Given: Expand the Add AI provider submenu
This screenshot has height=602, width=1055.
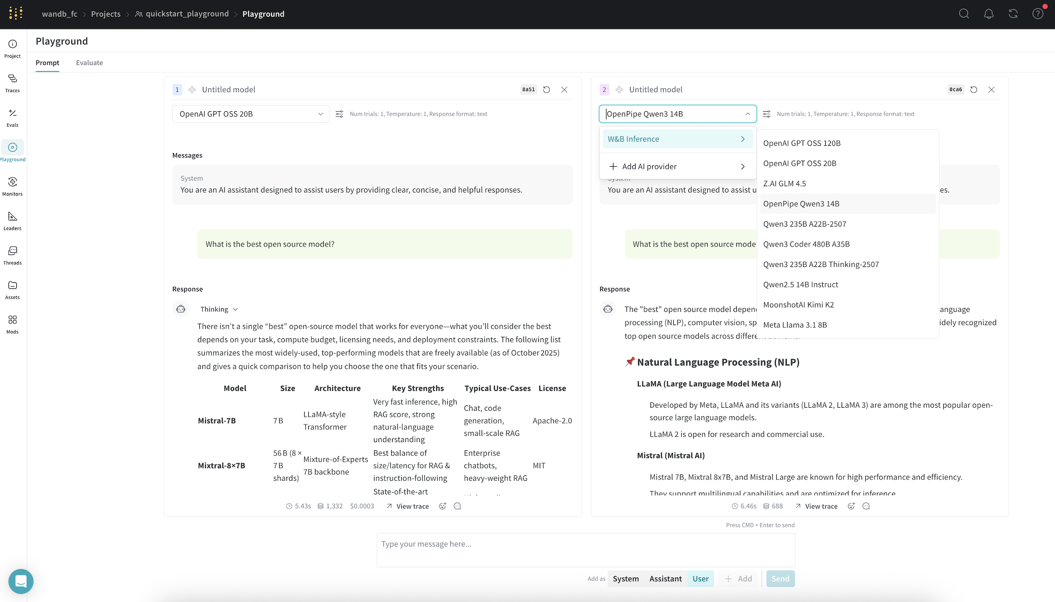Looking at the screenshot, I should (x=677, y=167).
